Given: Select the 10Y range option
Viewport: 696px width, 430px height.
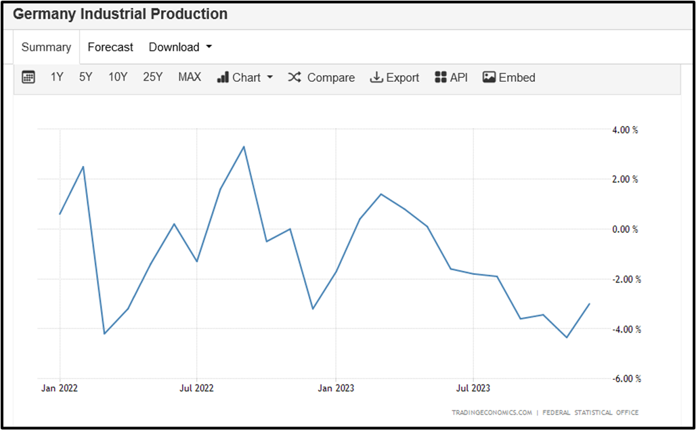Looking at the screenshot, I should pyautogui.click(x=118, y=77).
